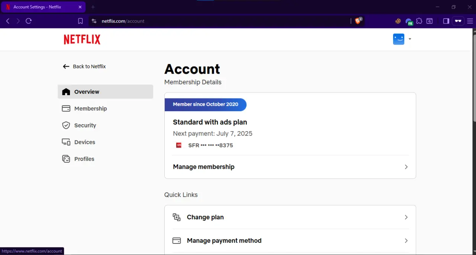
Task: Click the site settings icon in address bar
Action: tap(94, 21)
